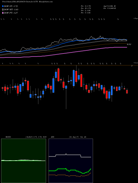Click the 0.91 EMA value label
This screenshot has width=138, height=183.
(129, 44)
